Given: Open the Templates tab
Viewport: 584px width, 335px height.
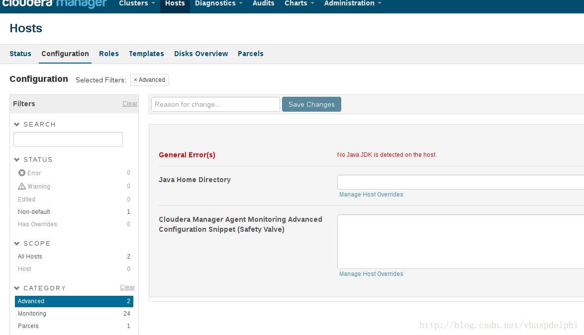Looking at the screenshot, I should tap(146, 54).
